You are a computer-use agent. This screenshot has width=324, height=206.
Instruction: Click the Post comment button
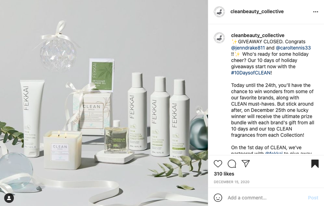click(x=313, y=198)
